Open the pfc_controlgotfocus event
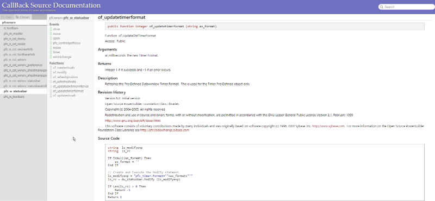Image resolution: width=435 pixels, height=201 pixels. coord(67,43)
